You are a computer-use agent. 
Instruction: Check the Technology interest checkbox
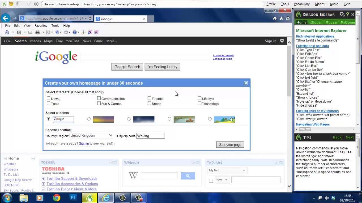coord(200,103)
